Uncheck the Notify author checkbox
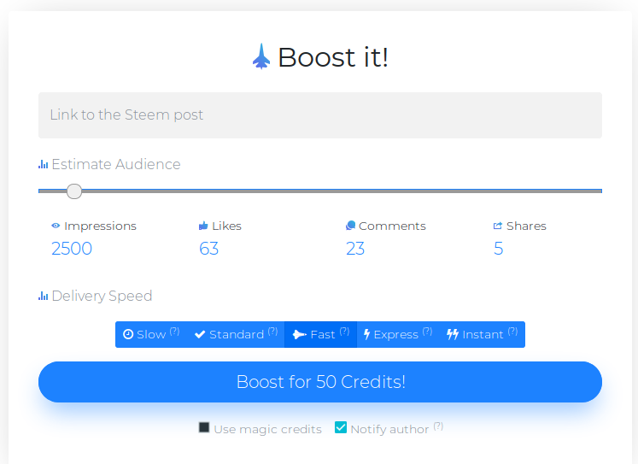Image resolution: width=638 pixels, height=464 pixels. (341, 427)
